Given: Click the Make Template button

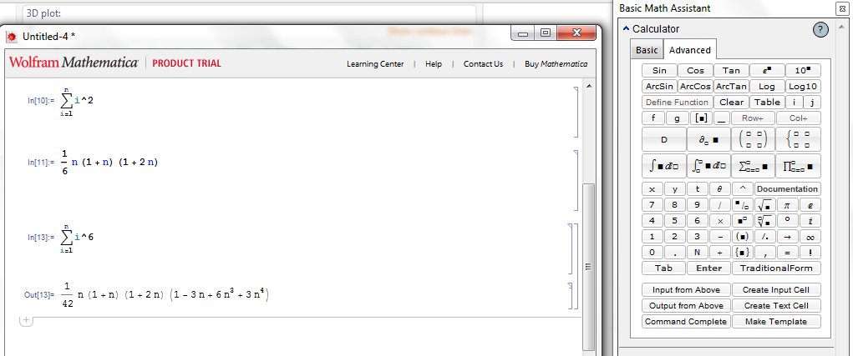Looking at the screenshot, I should pos(776,321).
